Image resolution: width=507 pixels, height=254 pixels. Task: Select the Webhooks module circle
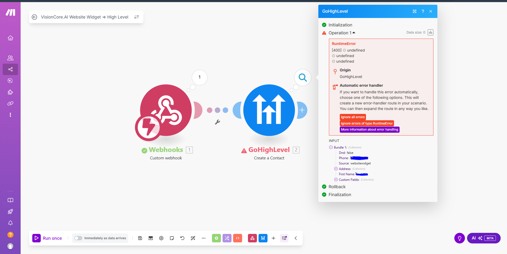coord(166,110)
